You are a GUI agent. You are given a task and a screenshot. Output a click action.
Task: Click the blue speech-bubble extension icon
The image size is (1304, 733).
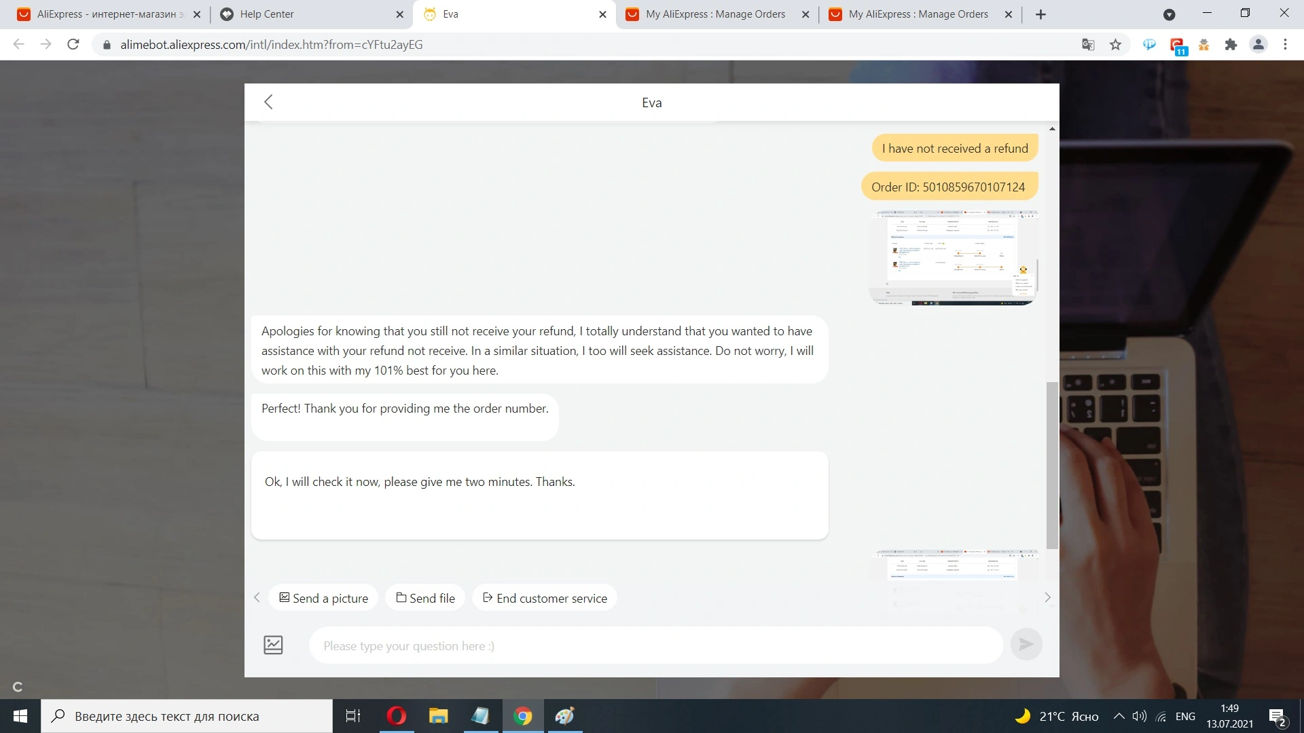coord(1149,45)
